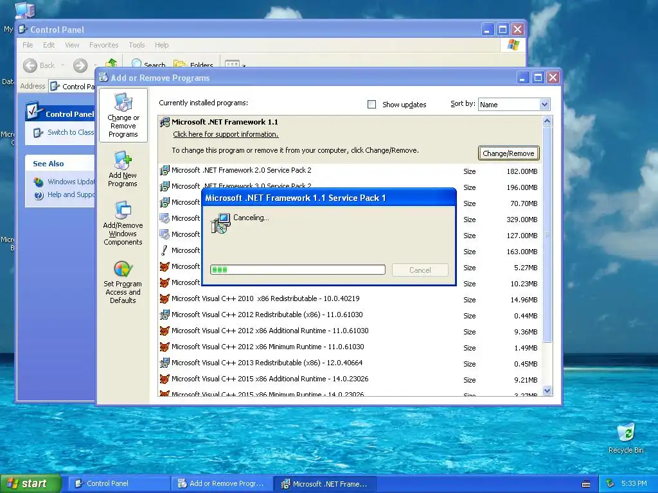
Task: Click Search in Control Panel toolbar
Action: click(x=148, y=65)
